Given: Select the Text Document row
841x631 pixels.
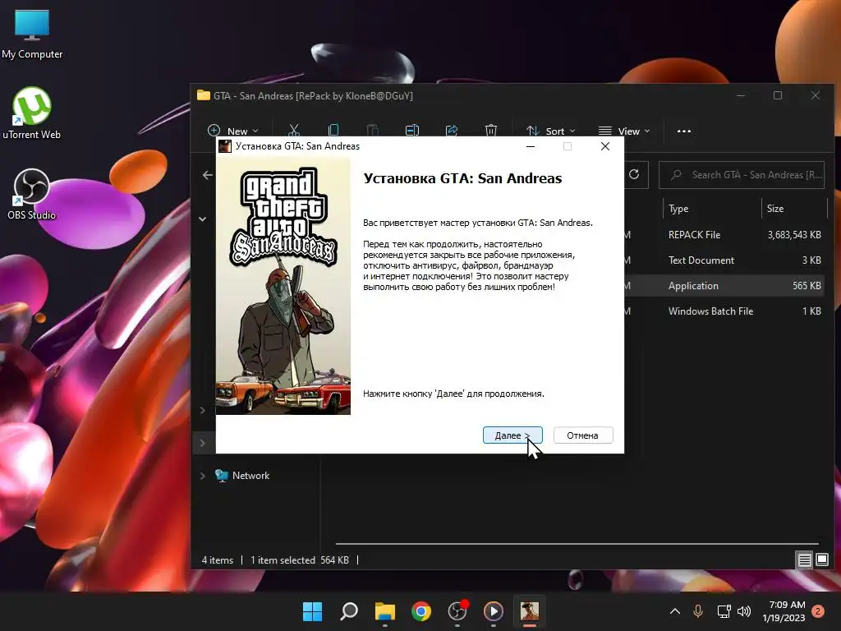Looking at the screenshot, I should (x=724, y=260).
